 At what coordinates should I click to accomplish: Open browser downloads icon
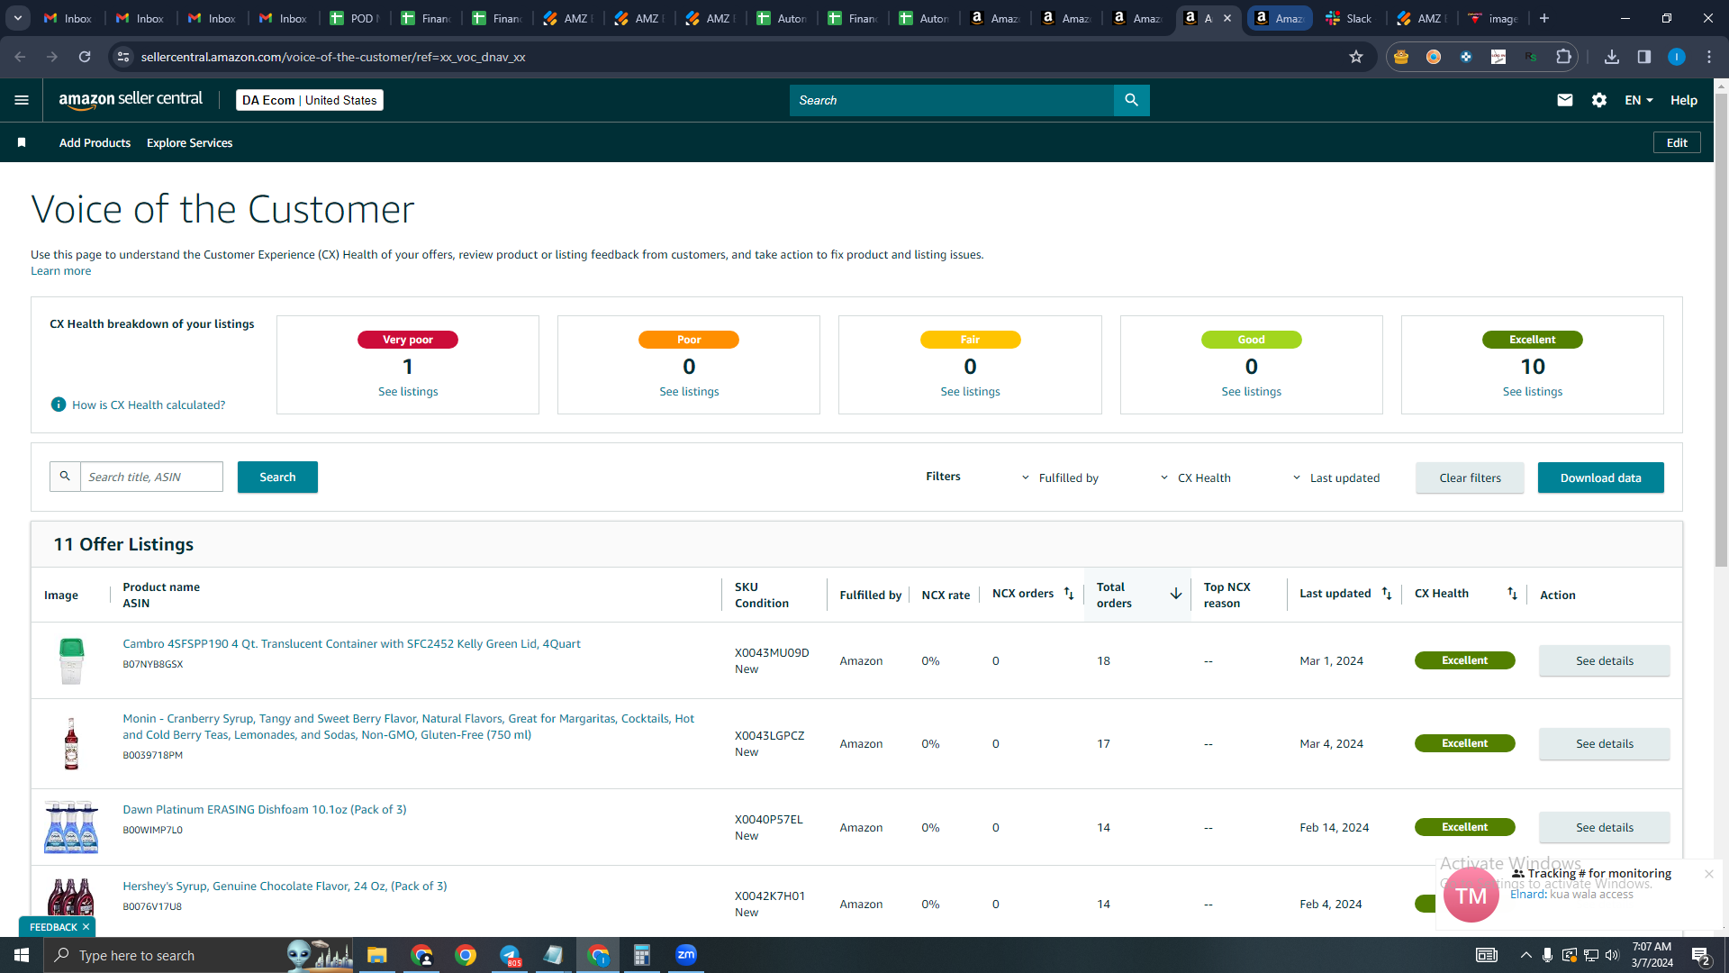[1612, 57]
